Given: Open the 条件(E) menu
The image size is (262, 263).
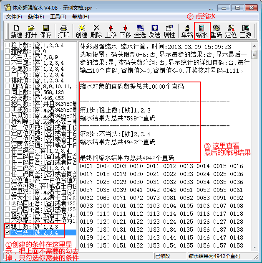Looking at the screenshot, I should pos(36,17).
